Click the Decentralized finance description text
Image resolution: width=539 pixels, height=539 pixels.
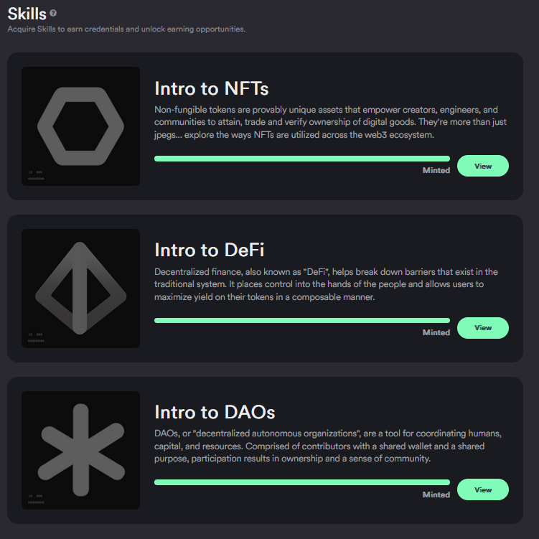tap(326, 284)
